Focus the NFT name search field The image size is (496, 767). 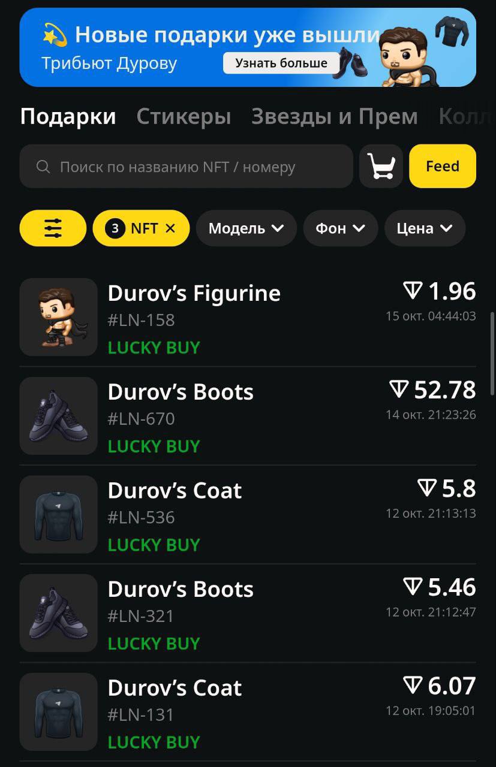(x=186, y=167)
